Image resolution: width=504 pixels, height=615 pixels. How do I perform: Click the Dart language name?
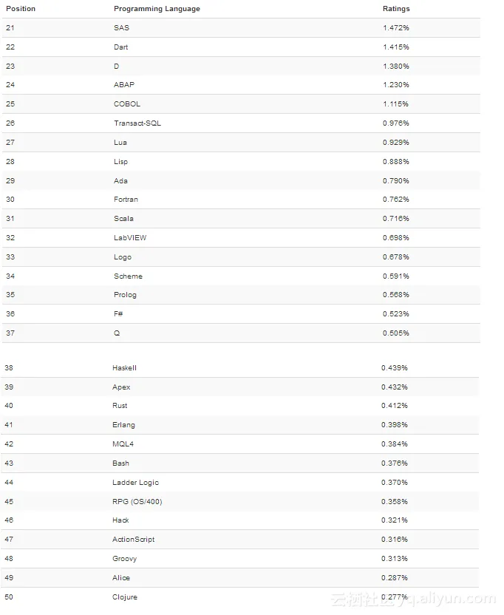121,47
